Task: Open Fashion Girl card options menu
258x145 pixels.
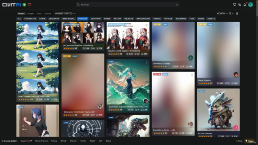Action: click(102, 57)
